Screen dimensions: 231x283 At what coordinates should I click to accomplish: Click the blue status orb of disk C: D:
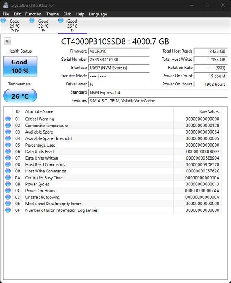point(3,20)
